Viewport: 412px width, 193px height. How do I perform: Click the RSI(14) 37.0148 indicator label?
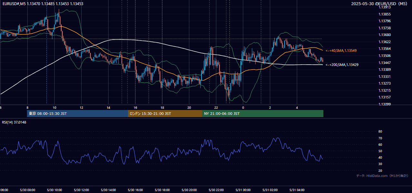tap(14, 122)
